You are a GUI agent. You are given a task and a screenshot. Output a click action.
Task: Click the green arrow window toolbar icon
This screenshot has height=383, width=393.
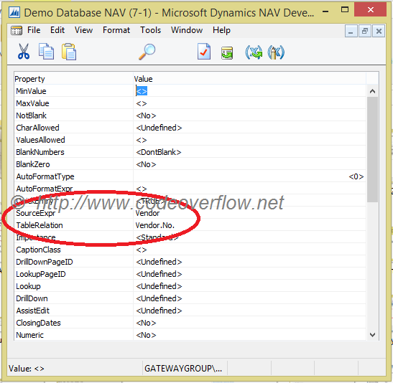click(x=227, y=53)
